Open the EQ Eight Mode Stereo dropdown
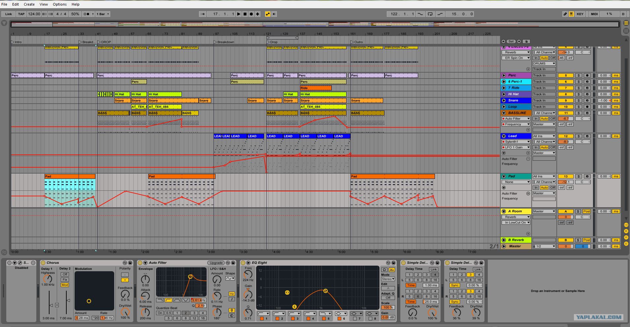The height and width of the screenshot is (327, 630). (388, 279)
